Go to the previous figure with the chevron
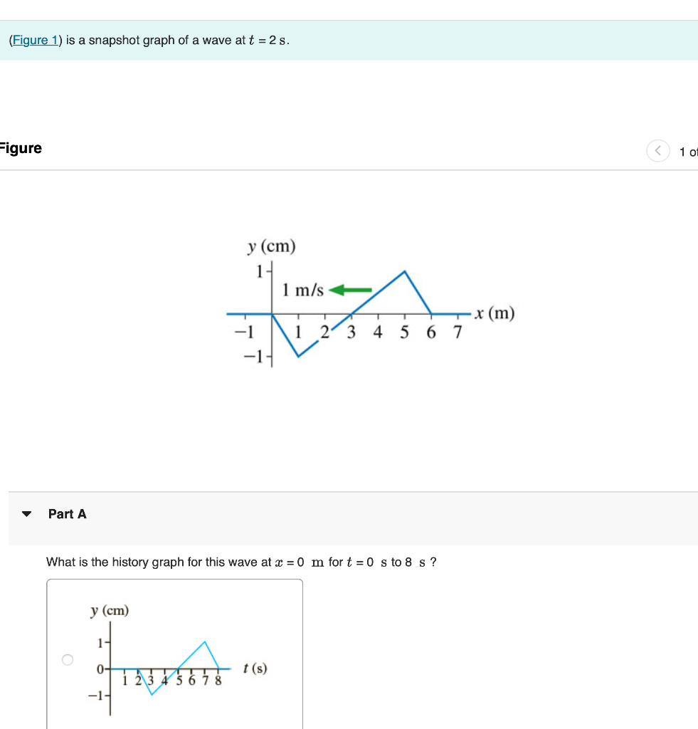Viewport: 698px width, 729px height. click(x=657, y=151)
